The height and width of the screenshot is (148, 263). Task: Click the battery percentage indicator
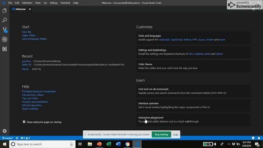tap(208, 144)
